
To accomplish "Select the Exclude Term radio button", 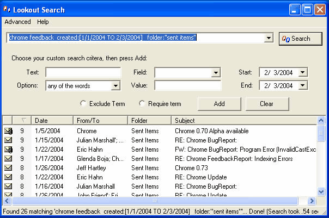I will coord(83,103).
